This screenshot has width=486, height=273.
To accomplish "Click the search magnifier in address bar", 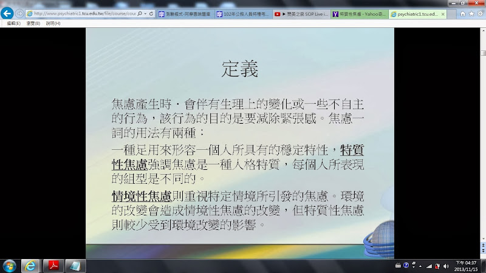I will [139, 13].
